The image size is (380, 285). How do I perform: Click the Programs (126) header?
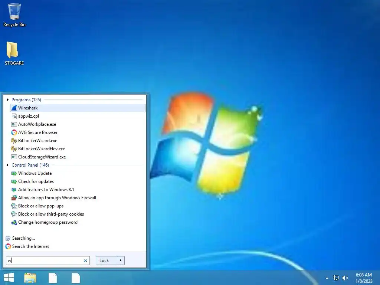point(26,99)
